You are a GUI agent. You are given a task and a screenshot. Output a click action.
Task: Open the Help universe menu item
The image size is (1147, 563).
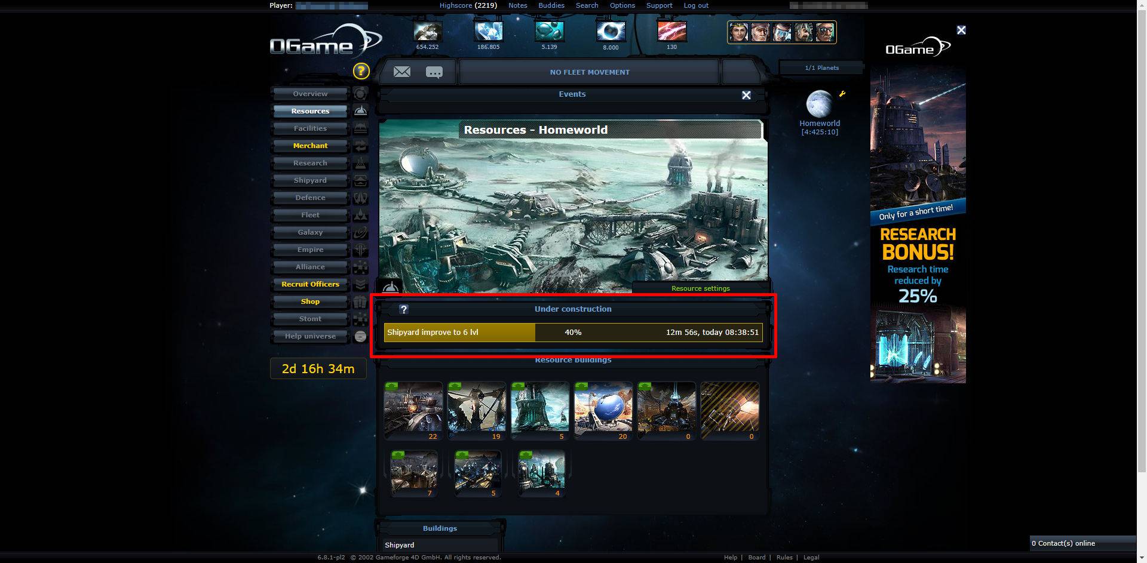[x=310, y=336]
